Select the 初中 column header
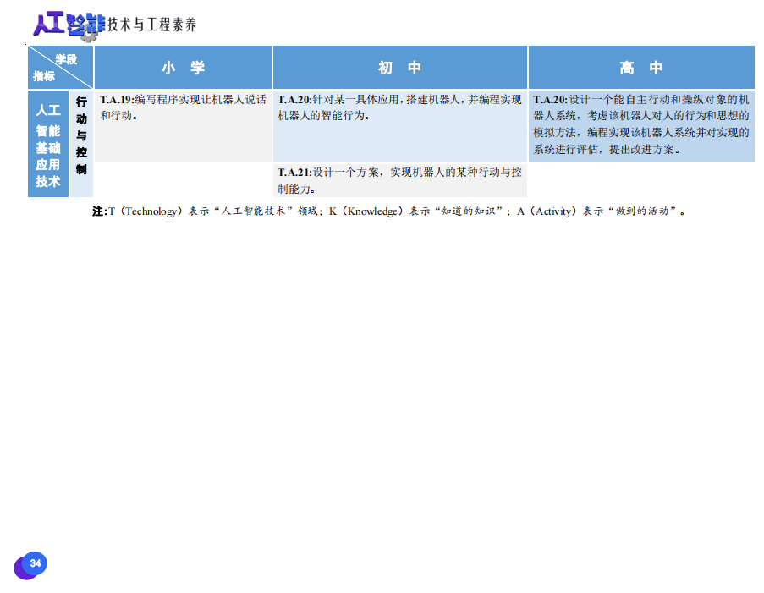The width and height of the screenshot is (764, 593). pos(399,68)
